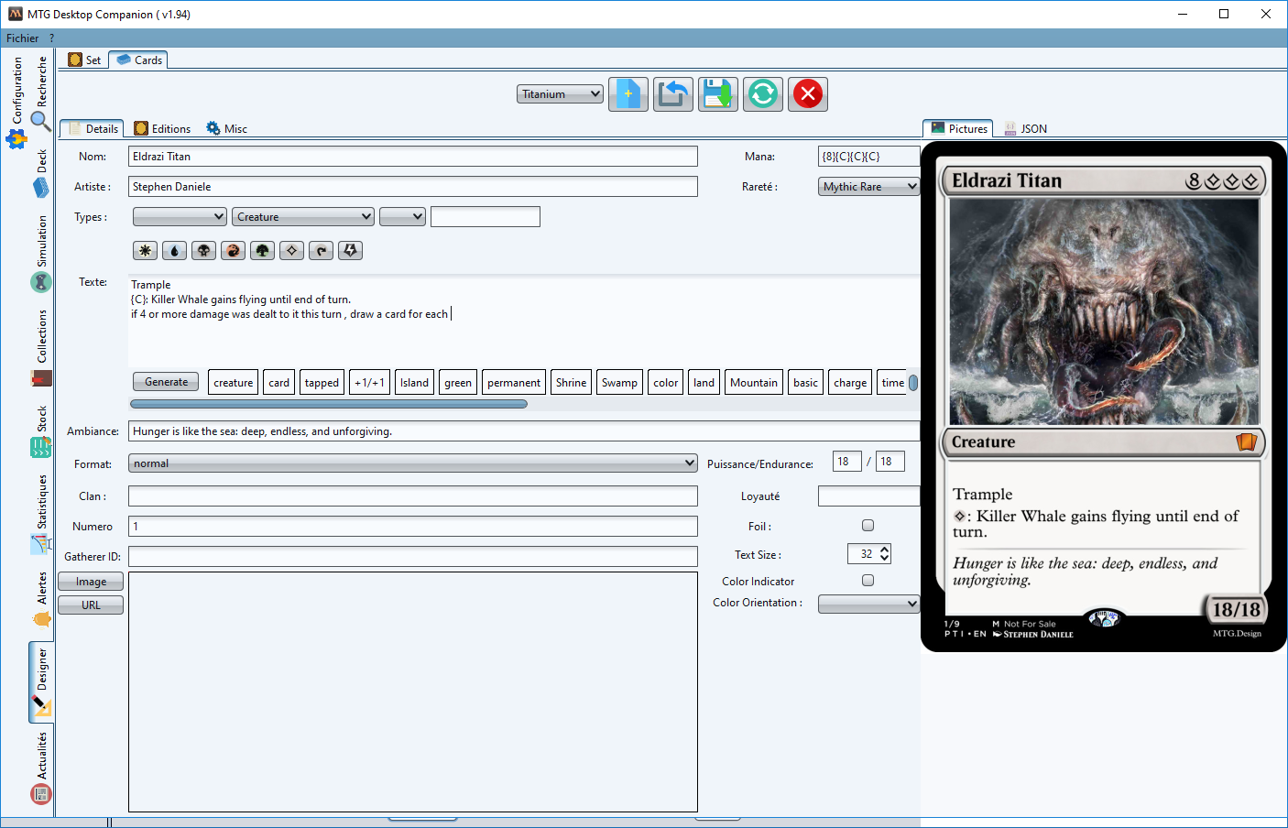Delete the card with the red X icon
Screen dimensions: 1288x828
pos(808,93)
